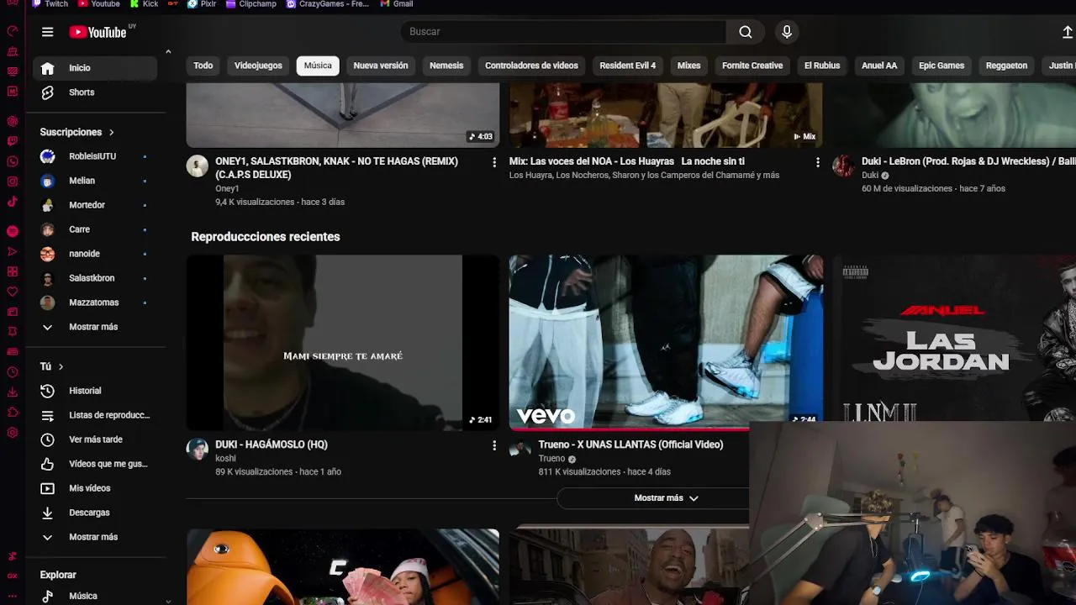Click the YouTube logo
Image resolution: width=1076 pixels, height=605 pixels.
(x=98, y=32)
